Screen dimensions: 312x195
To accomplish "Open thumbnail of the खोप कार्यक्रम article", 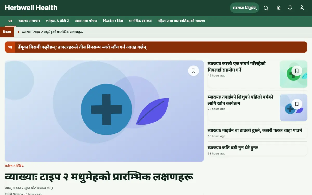I will coord(293,107).
